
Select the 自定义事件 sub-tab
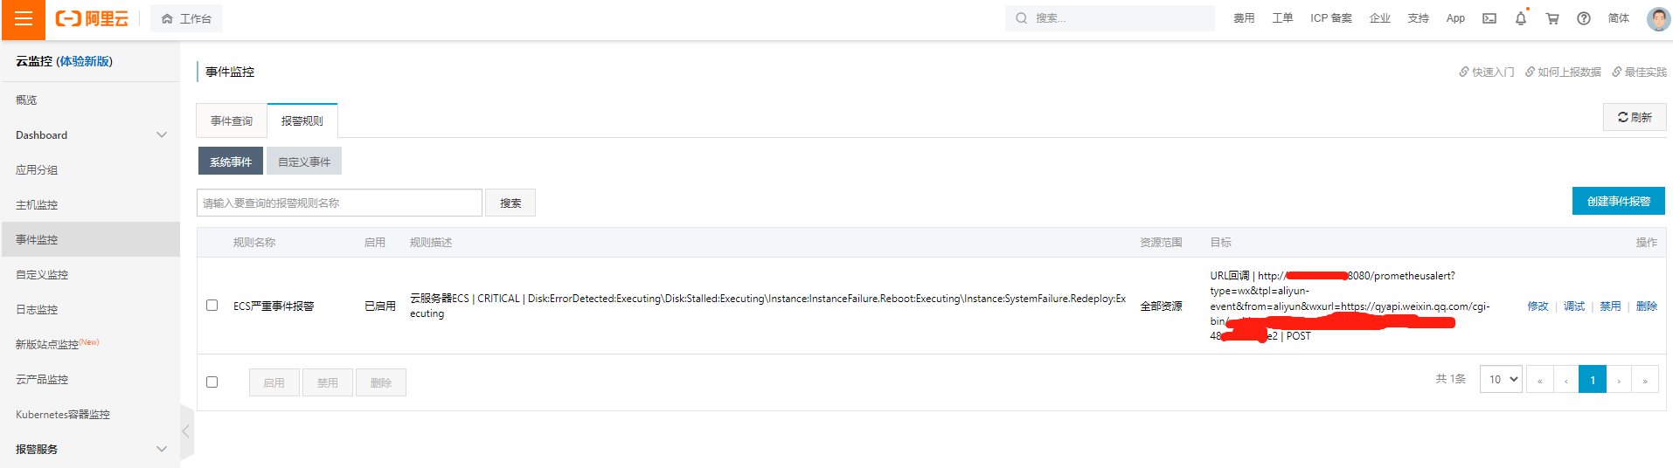tap(304, 162)
